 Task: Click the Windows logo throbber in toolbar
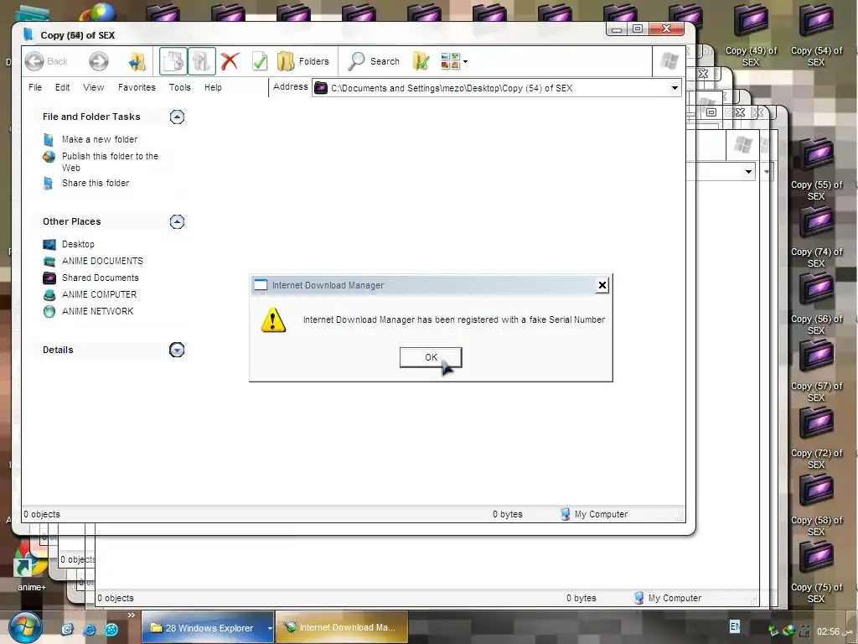point(669,61)
